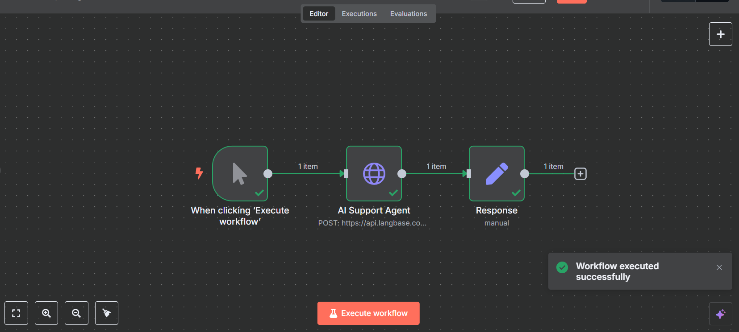This screenshot has width=739, height=332.
Task: Select the manual trigger cursor node
Action: pos(240,174)
